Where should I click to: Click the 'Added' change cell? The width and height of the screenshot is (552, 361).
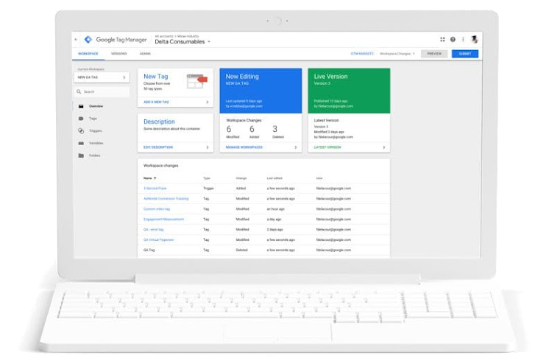click(x=241, y=189)
